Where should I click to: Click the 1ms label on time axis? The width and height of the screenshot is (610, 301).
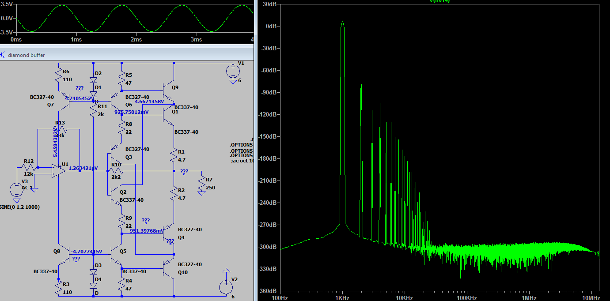pos(76,39)
